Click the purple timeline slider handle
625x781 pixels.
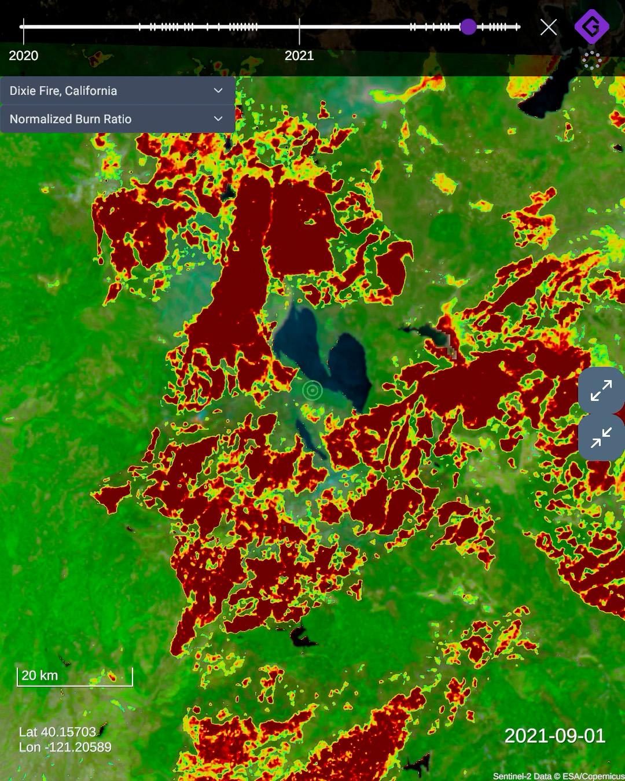click(x=468, y=27)
